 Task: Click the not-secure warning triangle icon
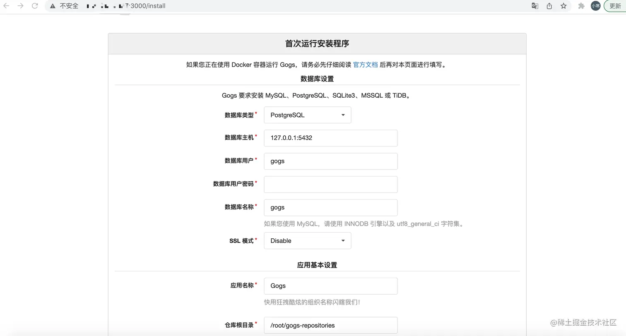(53, 6)
